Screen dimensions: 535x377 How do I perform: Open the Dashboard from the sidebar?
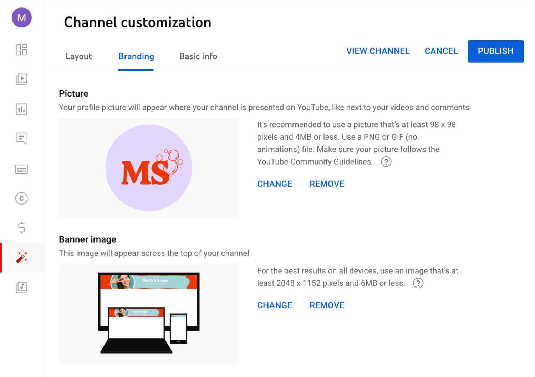point(21,50)
